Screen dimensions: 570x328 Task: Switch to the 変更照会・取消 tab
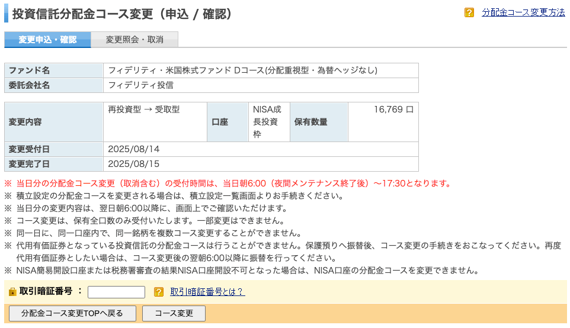click(x=135, y=40)
